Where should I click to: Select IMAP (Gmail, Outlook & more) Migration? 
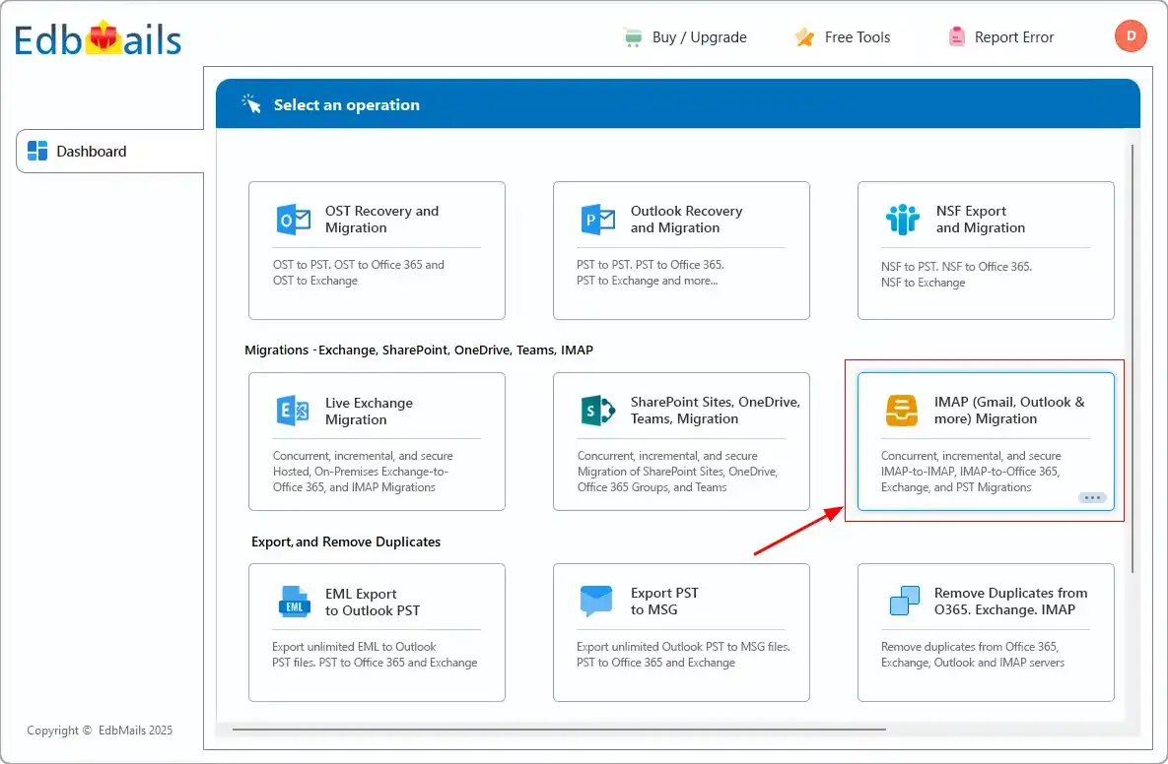[986, 442]
